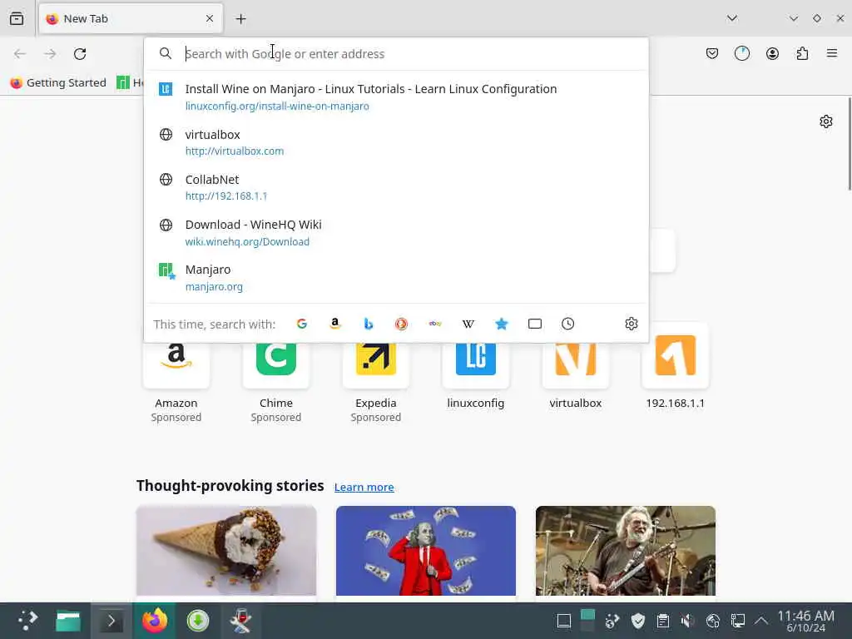
Task: Expand the hidden tray icons arrow
Action: (762, 621)
